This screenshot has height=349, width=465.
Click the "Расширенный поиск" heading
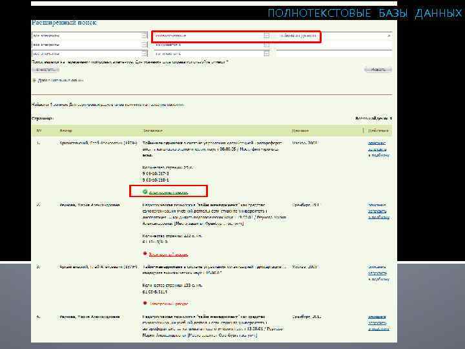click(64, 23)
